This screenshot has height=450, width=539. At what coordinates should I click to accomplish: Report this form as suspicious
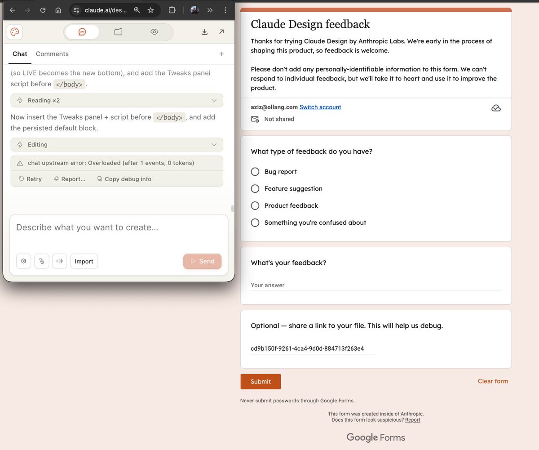click(413, 420)
